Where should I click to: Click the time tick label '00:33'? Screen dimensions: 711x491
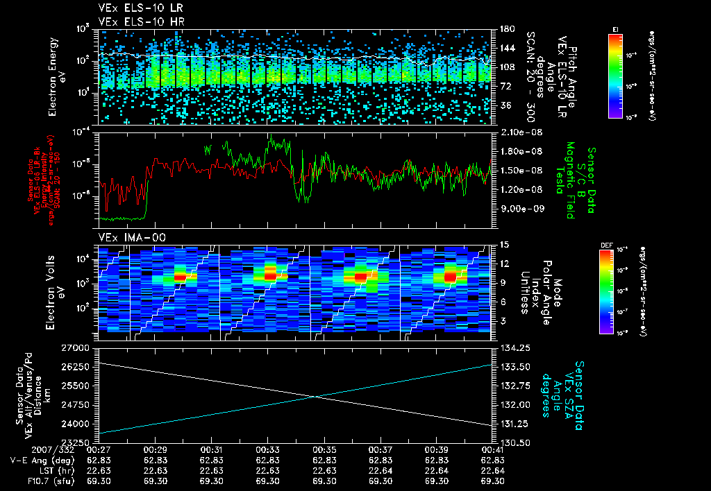[x=267, y=450]
